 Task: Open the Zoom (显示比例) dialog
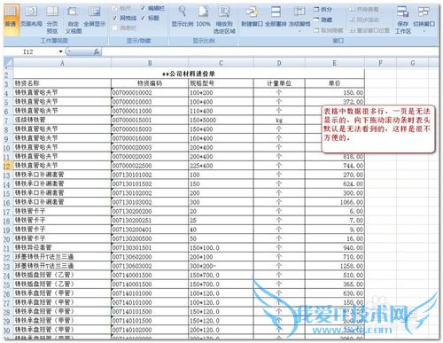pyautogui.click(x=183, y=16)
